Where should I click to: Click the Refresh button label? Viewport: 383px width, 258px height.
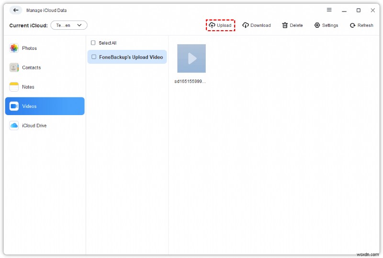pos(365,25)
